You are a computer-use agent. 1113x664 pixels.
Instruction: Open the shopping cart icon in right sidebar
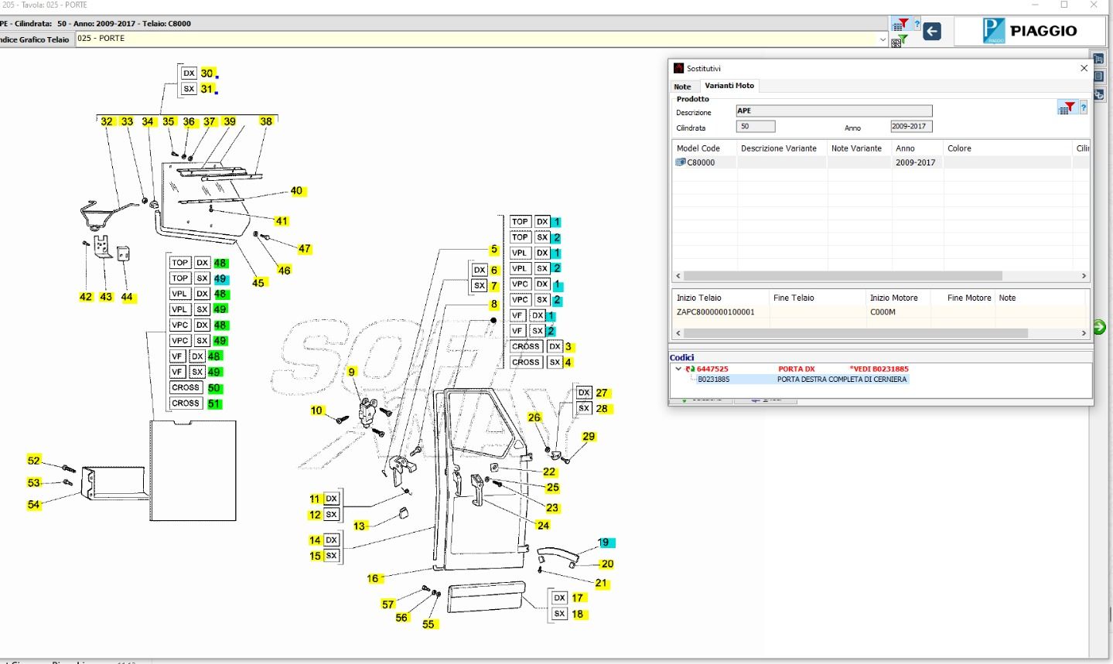click(x=1098, y=59)
